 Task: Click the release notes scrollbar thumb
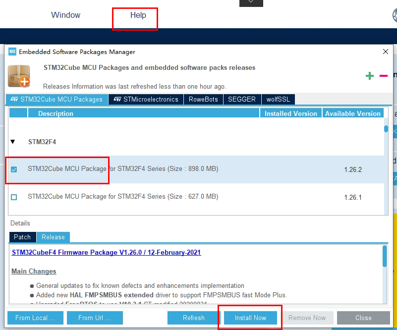click(385, 256)
